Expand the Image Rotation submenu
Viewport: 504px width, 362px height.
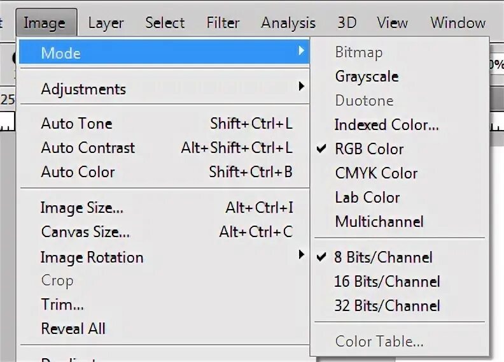[x=92, y=257]
